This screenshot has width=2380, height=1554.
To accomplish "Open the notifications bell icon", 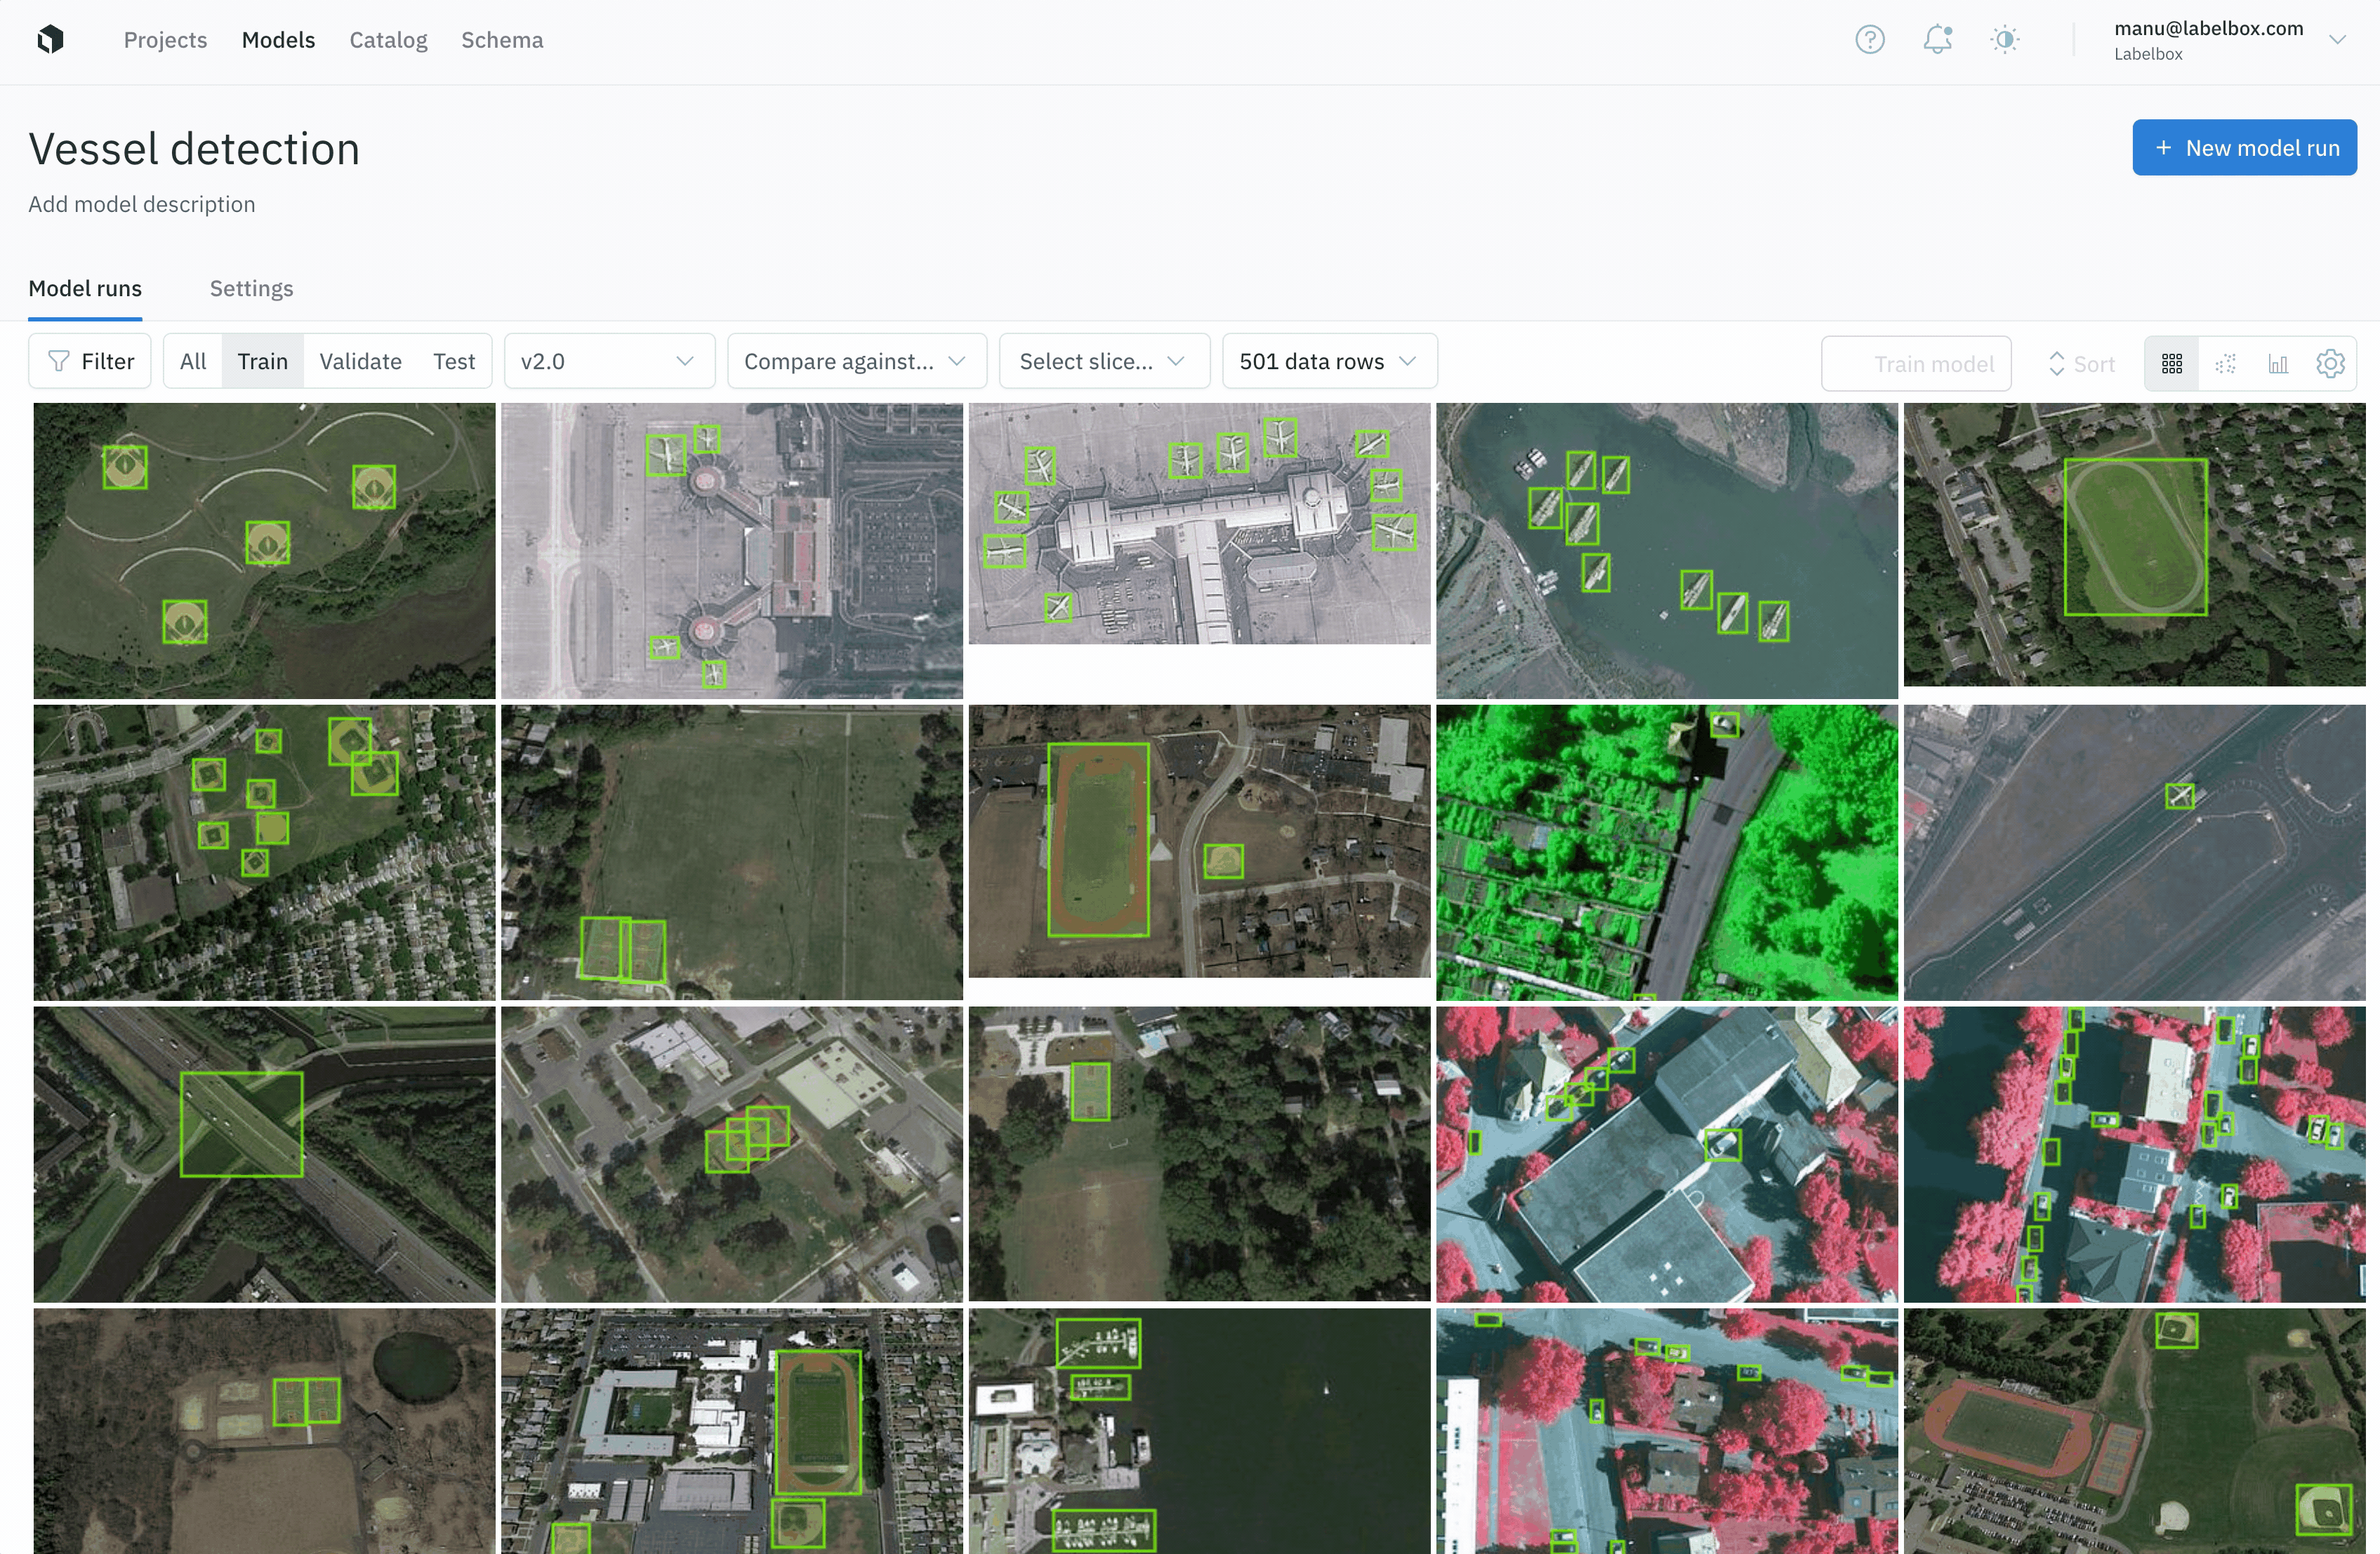I will pyautogui.click(x=1937, y=40).
